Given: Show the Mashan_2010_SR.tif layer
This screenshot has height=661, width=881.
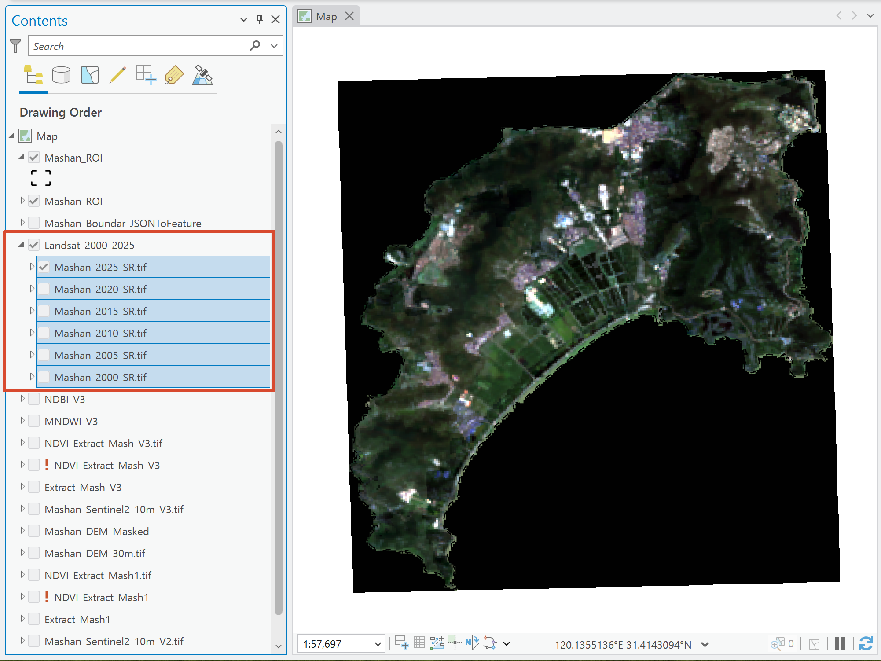Looking at the screenshot, I should tap(44, 333).
